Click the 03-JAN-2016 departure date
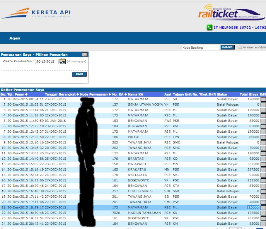This screenshot has width=266, height=229. [x=55, y=121]
